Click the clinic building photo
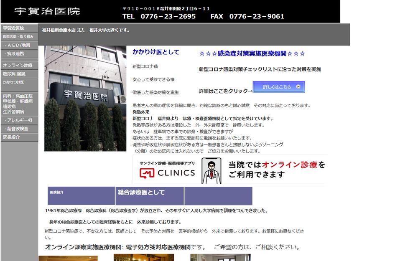The height and width of the screenshot is (261, 418). 85,98
